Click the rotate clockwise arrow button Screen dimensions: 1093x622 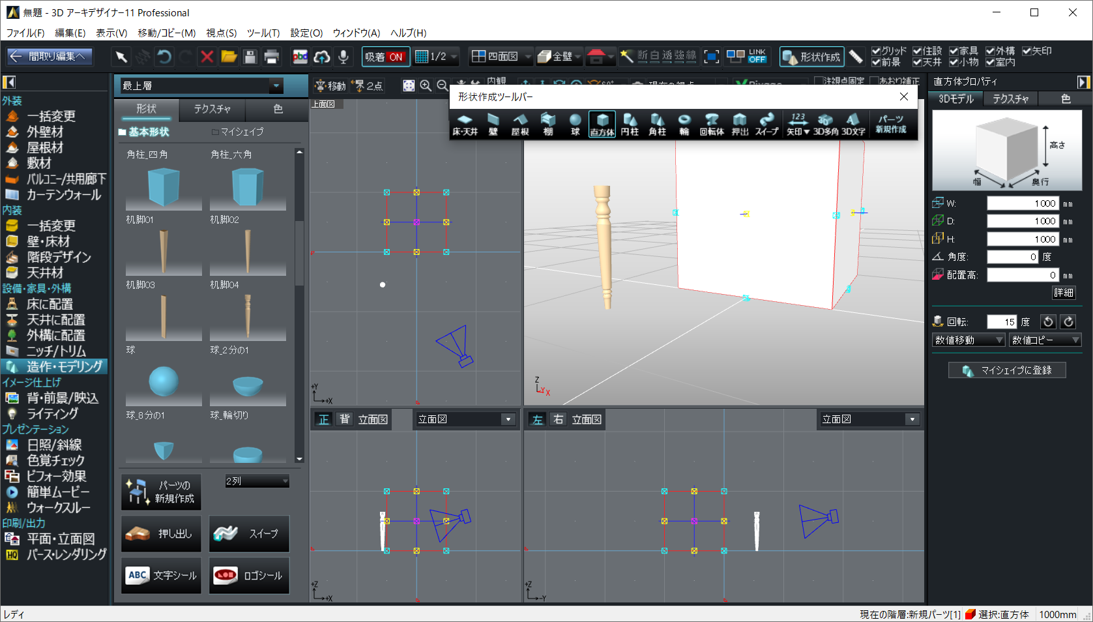click(x=1068, y=321)
